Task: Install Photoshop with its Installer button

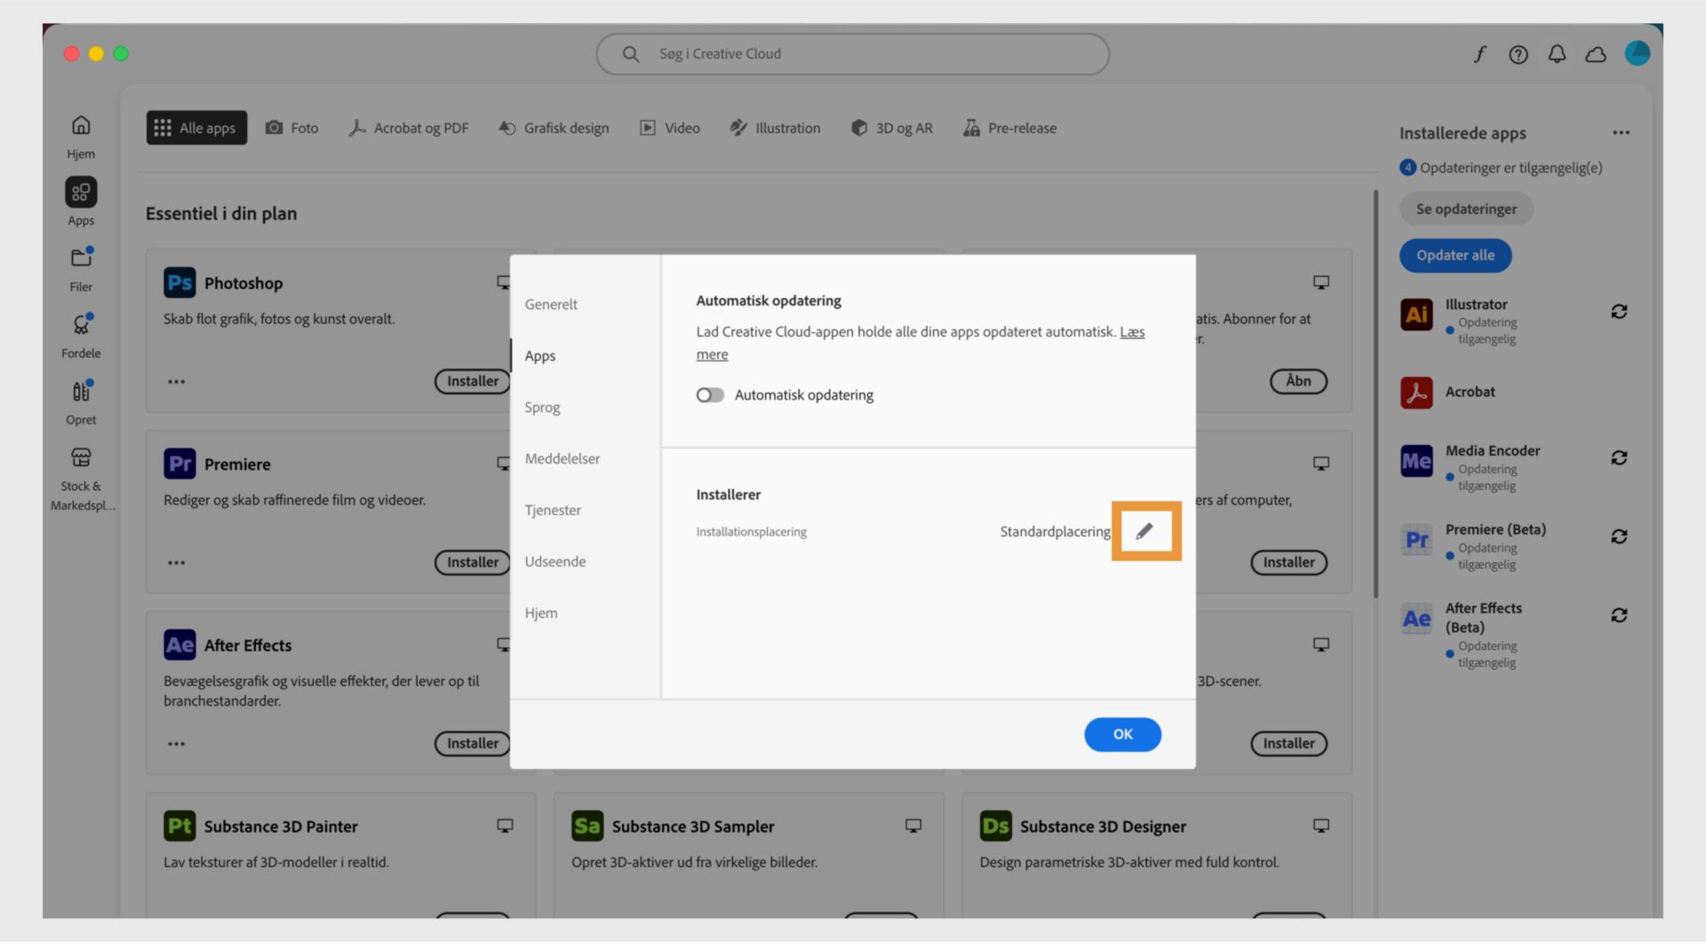Action: click(472, 381)
